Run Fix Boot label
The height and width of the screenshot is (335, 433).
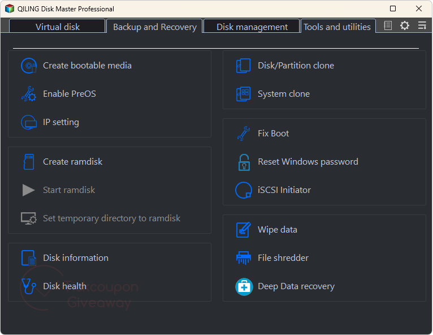point(273,134)
